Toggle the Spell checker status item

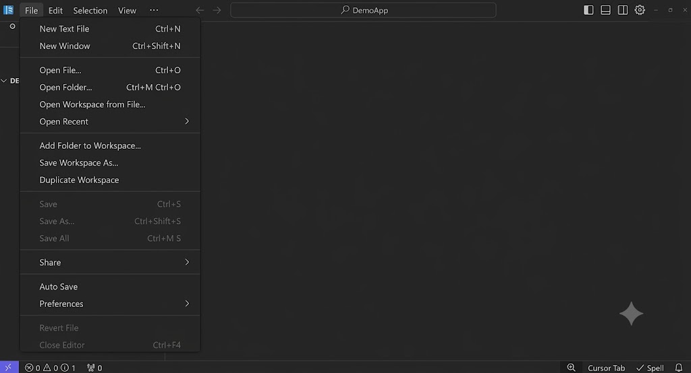[650, 368]
